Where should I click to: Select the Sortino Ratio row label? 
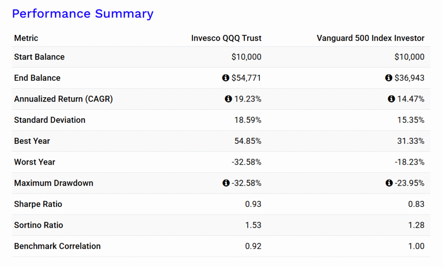tap(39, 225)
